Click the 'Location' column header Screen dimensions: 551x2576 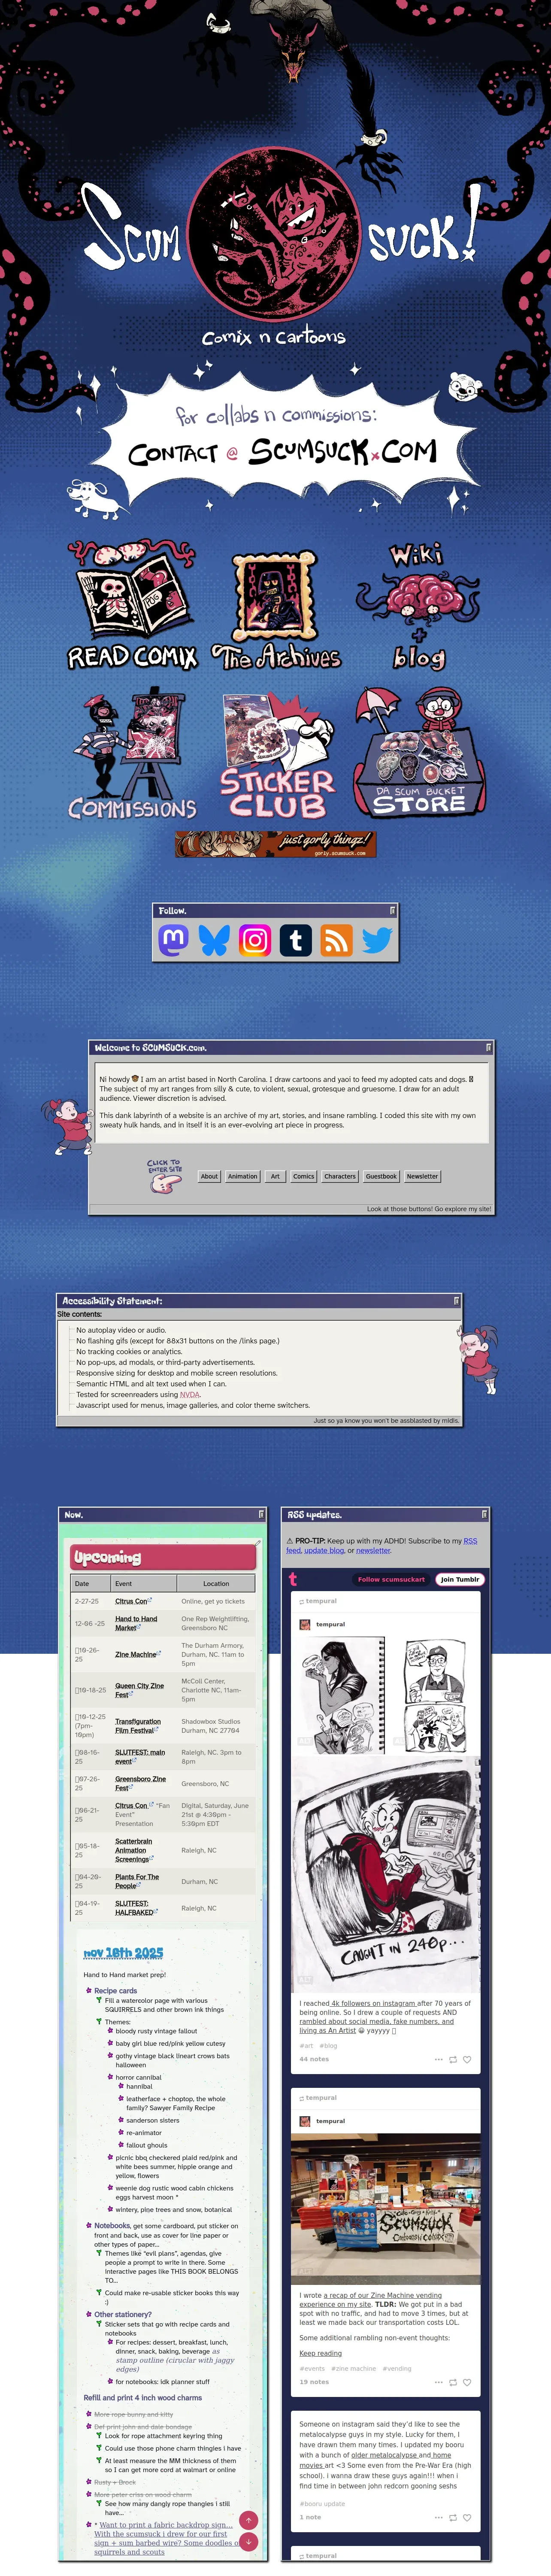click(x=216, y=1583)
